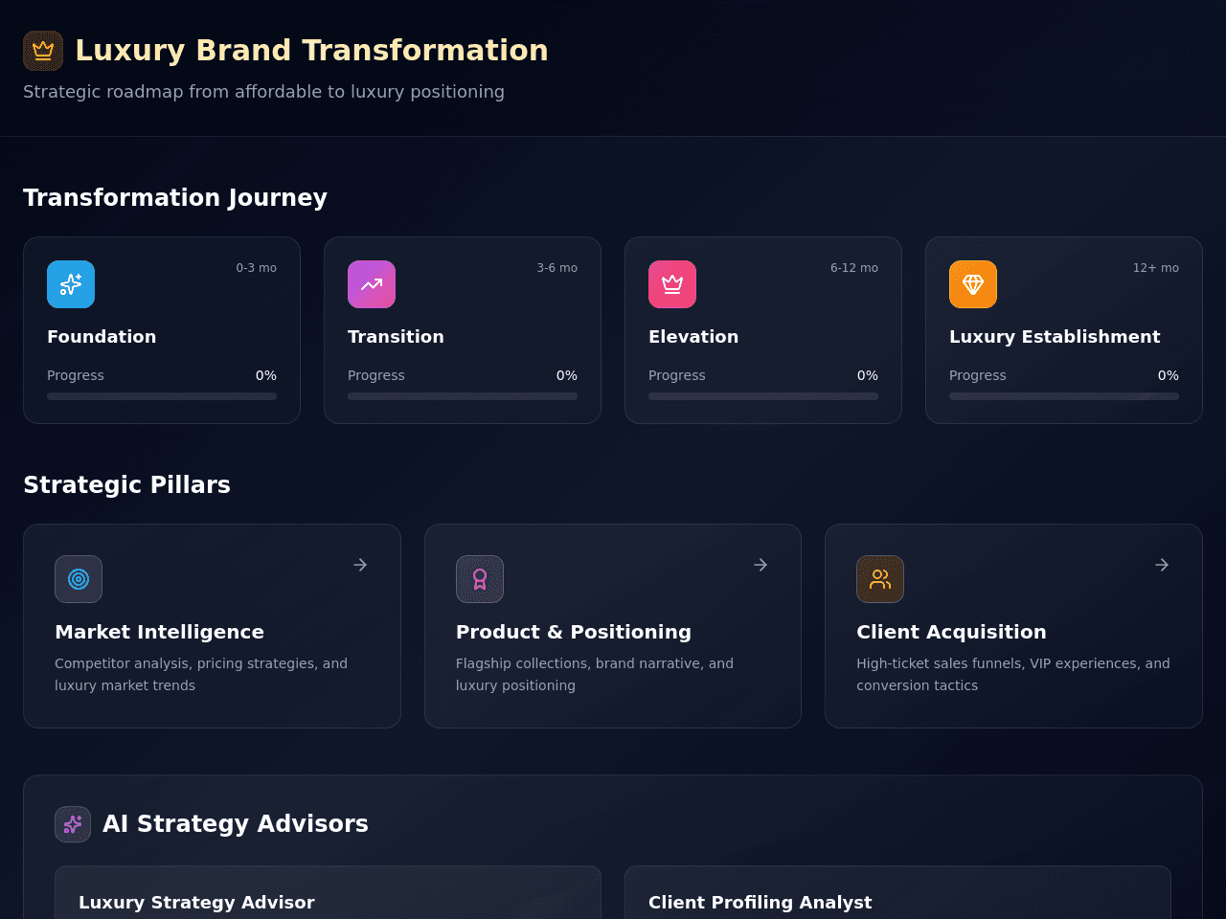Click the Elevation progress bar
Screen dimensions: 1226x919
(x=763, y=396)
